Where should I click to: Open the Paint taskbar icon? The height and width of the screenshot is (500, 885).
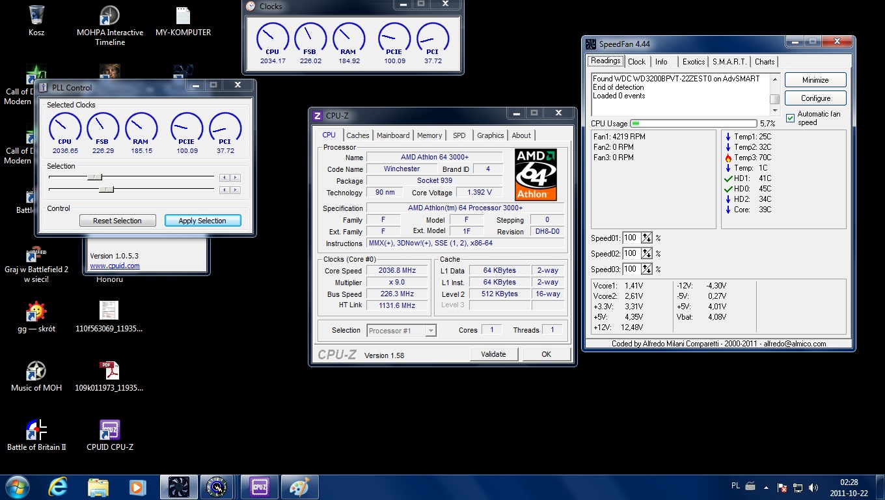pyautogui.click(x=299, y=486)
